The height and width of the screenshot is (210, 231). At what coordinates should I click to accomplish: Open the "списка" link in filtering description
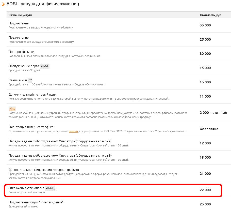click(73, 131)
